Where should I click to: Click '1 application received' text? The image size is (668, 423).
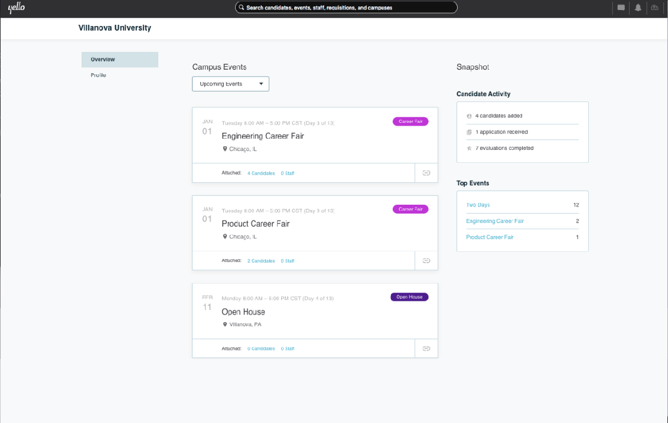[x=502, y=132]
